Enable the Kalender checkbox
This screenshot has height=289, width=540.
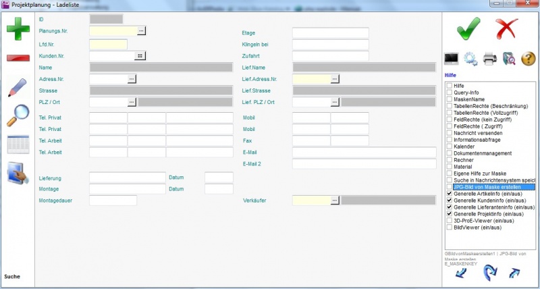pyautogui.click(x=449, y=147)
